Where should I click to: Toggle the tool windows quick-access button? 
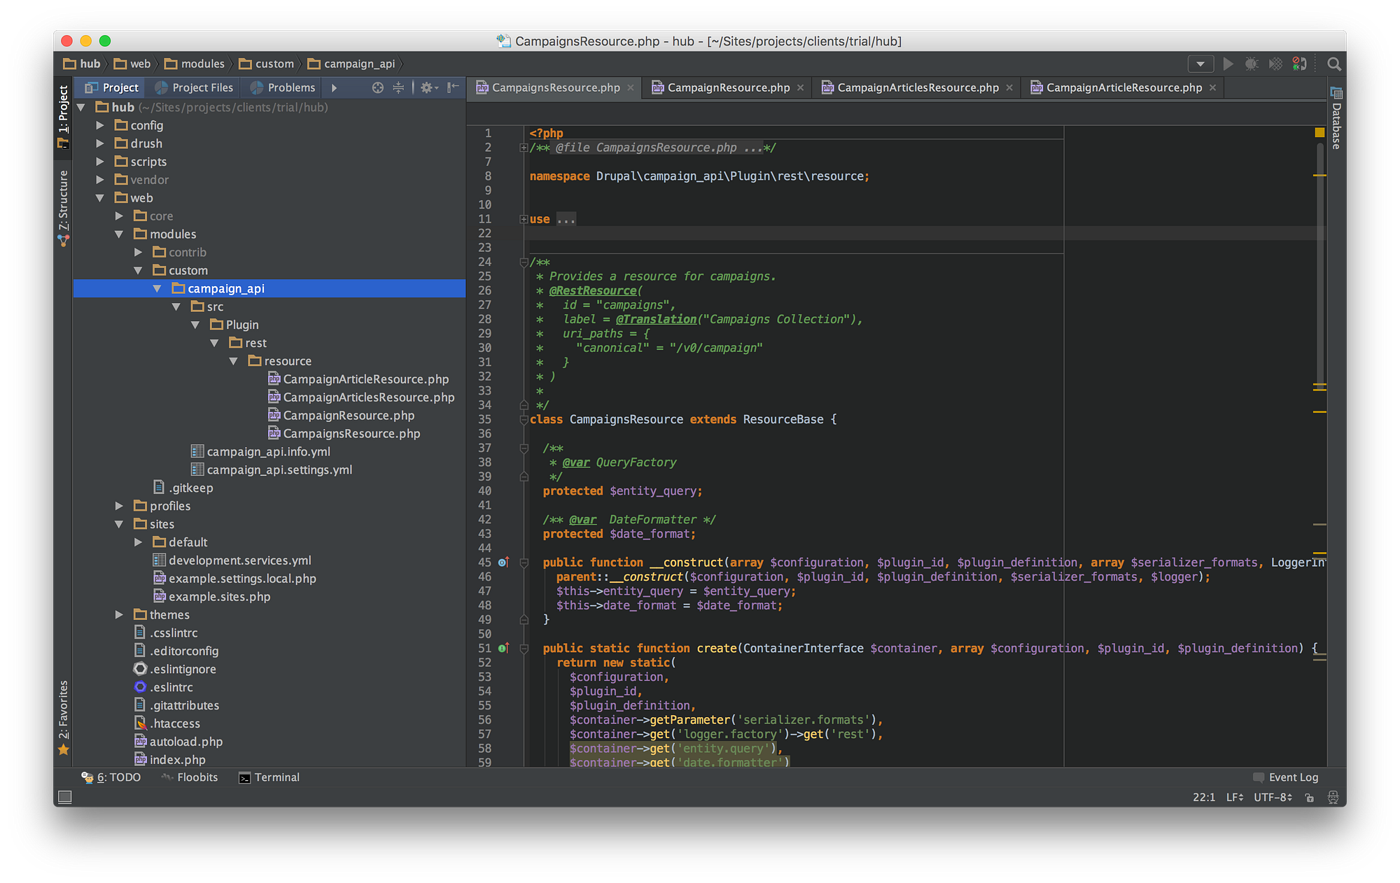click(65, 797)
